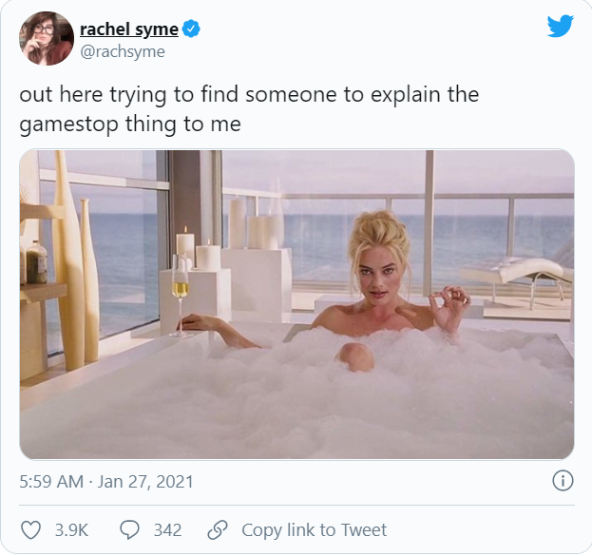Click the "Jan 27, 2021" date text
Image resolution: width=592 pixels, height=556 pixels.
[x=145, y=482]
